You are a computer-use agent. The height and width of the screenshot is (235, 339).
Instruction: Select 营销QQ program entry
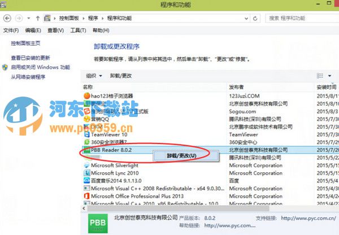(100, 119)
